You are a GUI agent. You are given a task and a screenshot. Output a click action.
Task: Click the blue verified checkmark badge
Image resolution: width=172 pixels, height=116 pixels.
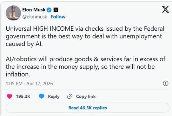49,10
